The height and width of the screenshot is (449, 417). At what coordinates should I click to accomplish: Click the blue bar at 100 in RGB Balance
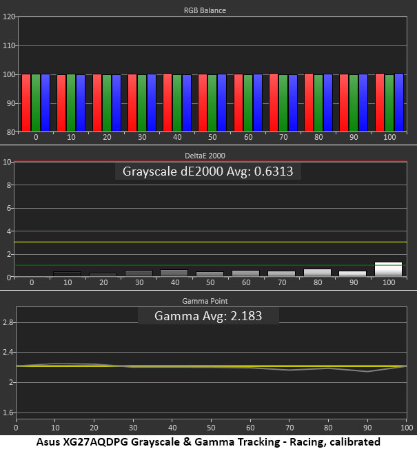point(399,102)
